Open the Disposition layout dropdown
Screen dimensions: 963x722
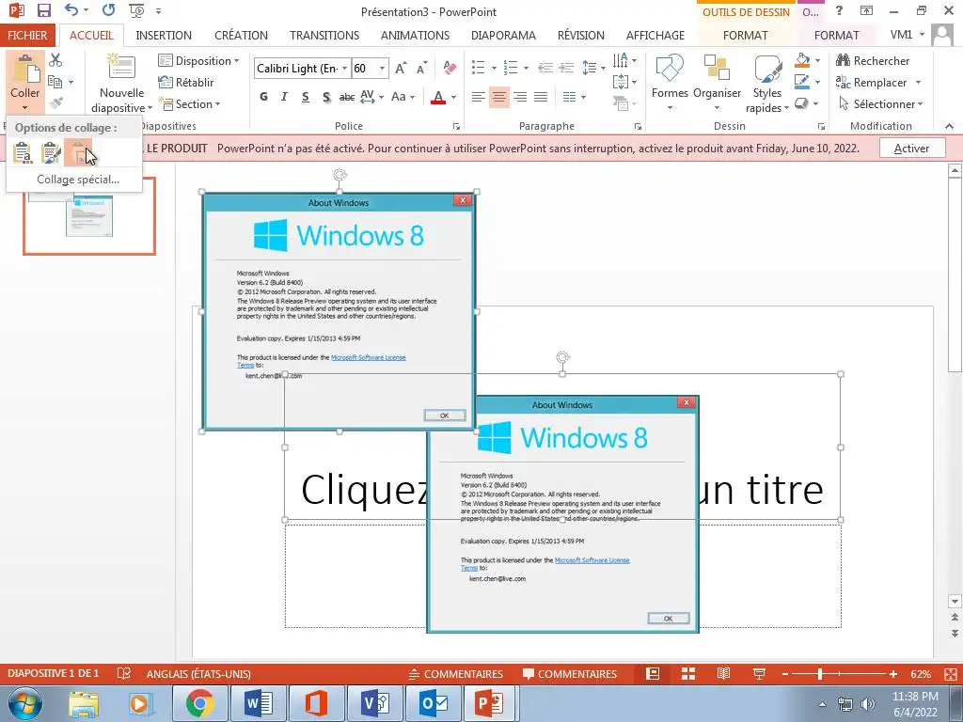198,61
